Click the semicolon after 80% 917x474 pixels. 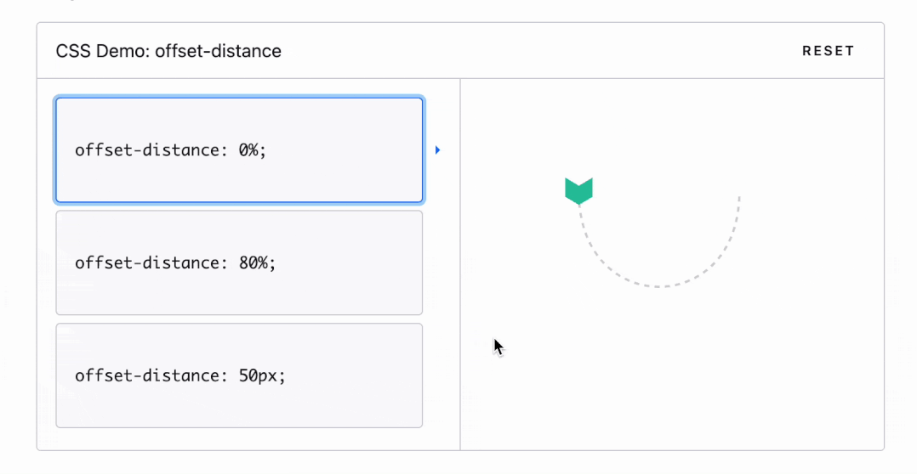coord(273,262)
